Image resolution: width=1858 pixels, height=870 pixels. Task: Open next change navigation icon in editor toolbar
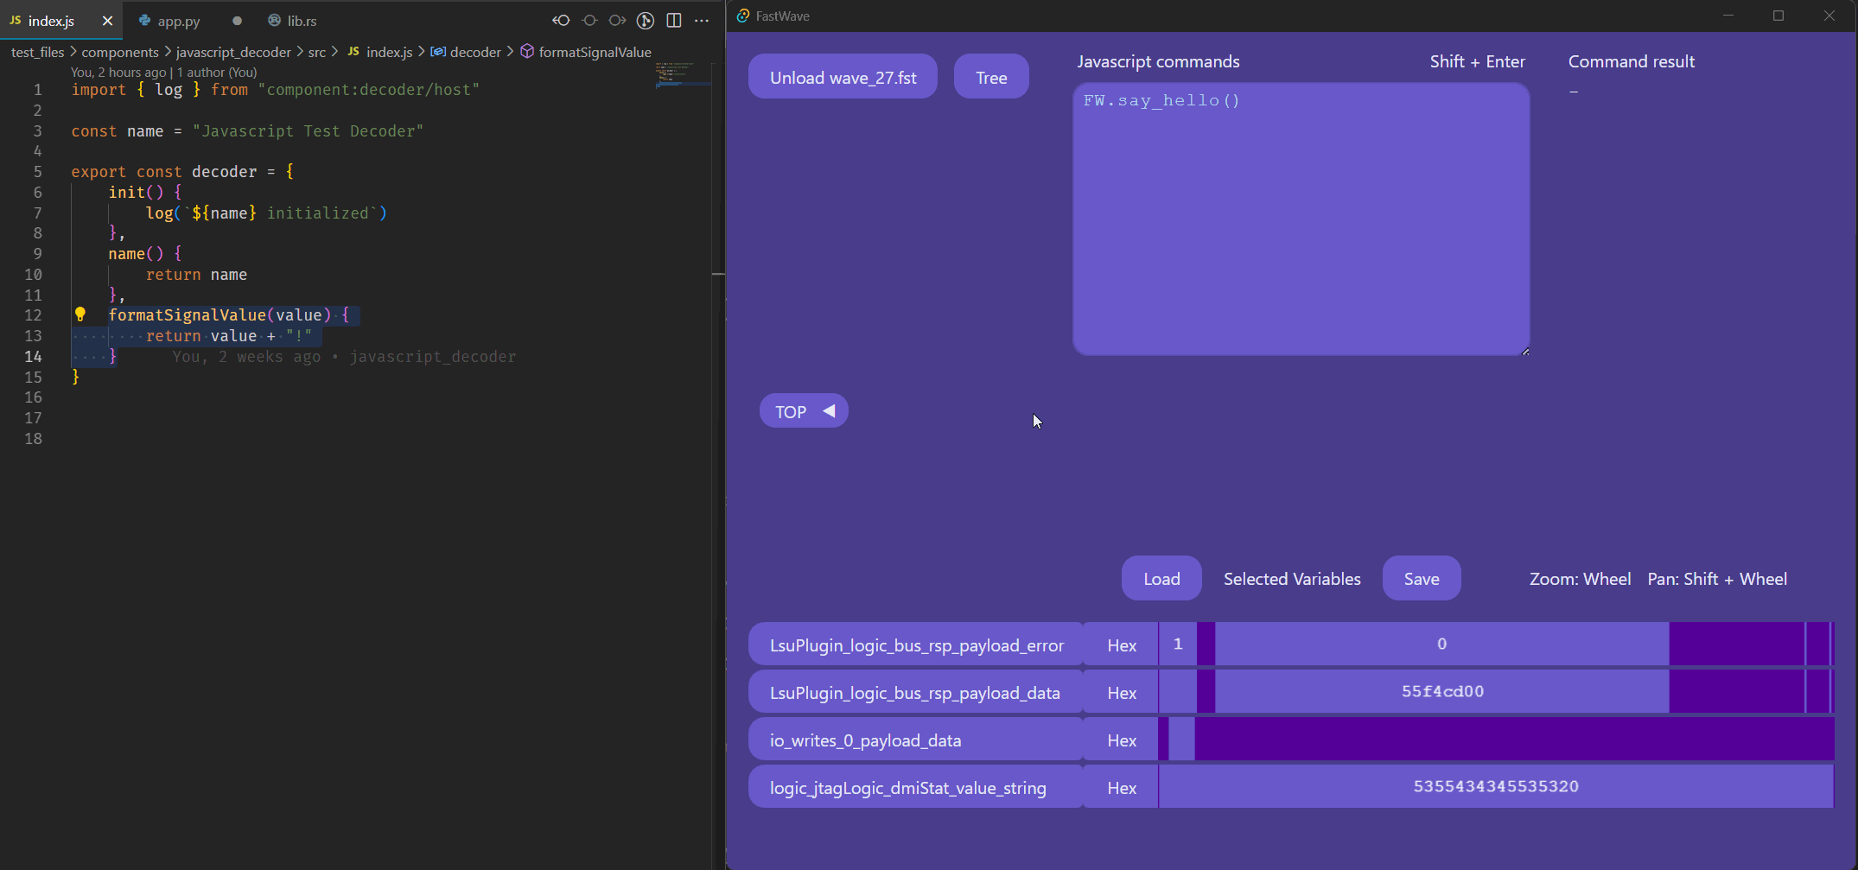pos(617,20)
